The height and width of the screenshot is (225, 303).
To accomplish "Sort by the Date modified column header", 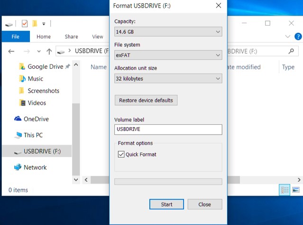I will [x=244, y=67].
